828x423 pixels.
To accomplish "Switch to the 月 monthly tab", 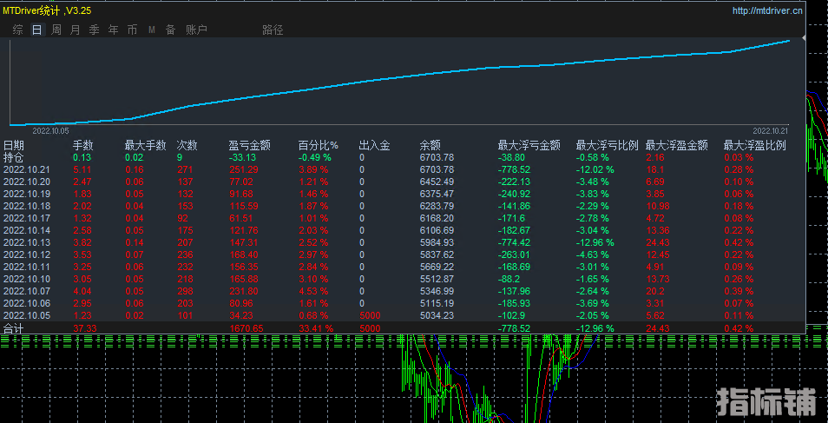I will [75, 30].
